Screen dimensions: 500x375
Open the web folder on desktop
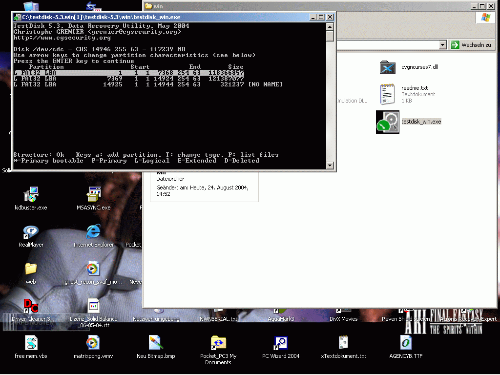click(31, 269)
